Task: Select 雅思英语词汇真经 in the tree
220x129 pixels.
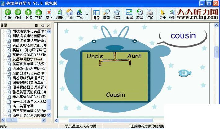Action: [29, 92]
